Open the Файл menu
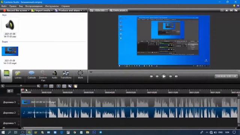 [x=4, y=6]
